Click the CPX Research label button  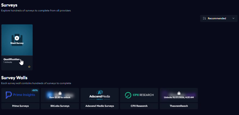(139, 106)
